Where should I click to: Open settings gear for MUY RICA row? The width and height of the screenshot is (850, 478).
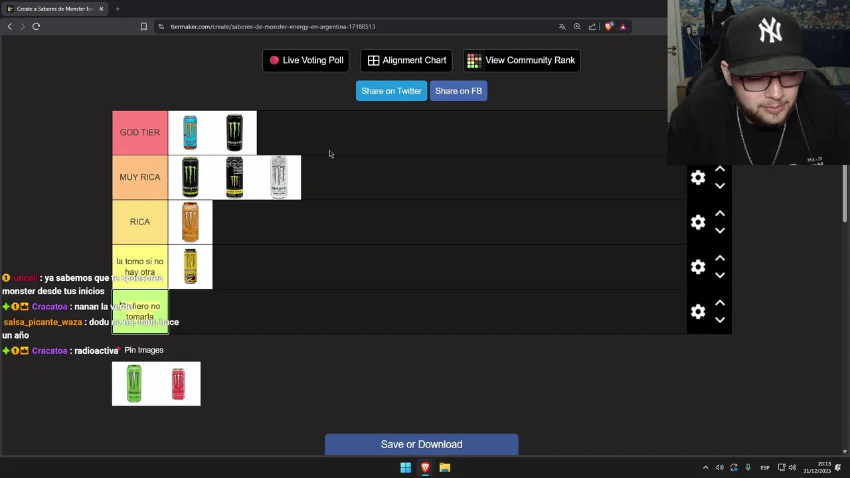(x=698, y=177)
